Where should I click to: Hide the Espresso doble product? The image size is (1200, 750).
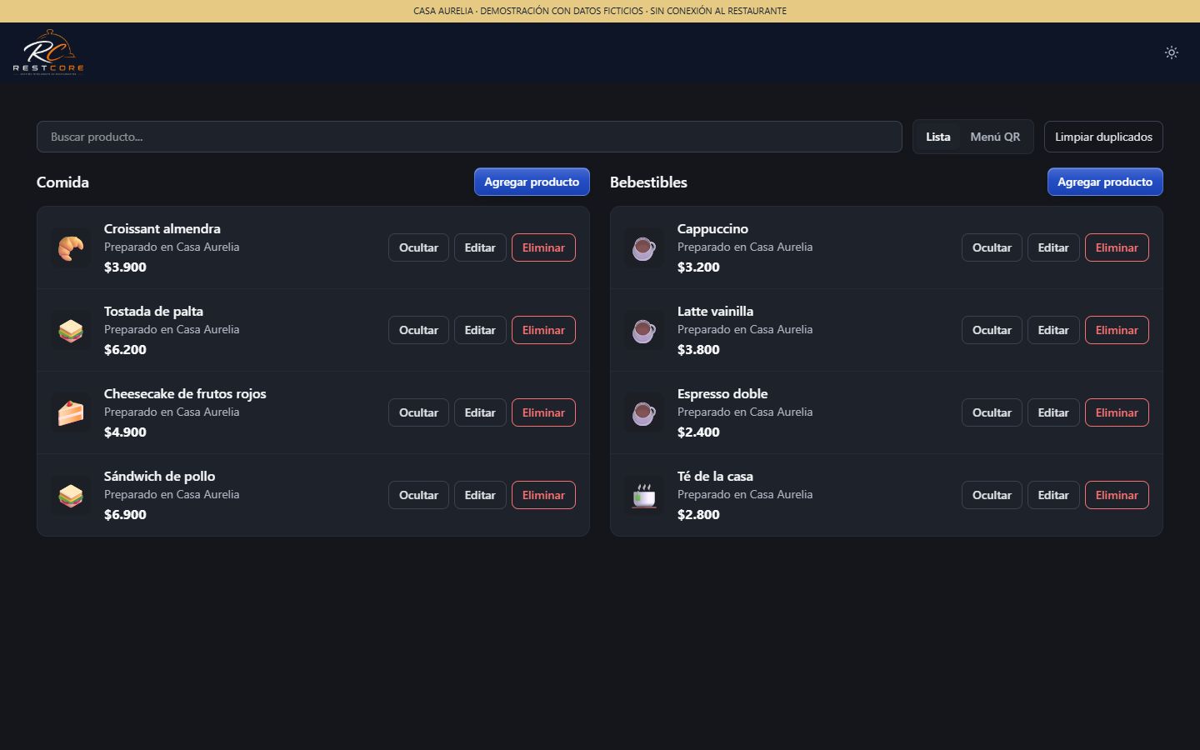992,412
